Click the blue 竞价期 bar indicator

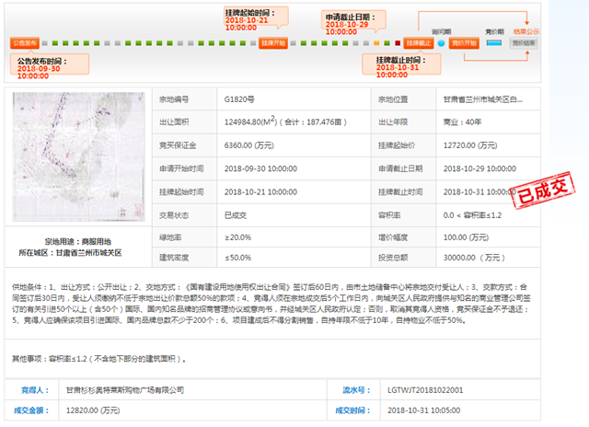click(494, 43)
